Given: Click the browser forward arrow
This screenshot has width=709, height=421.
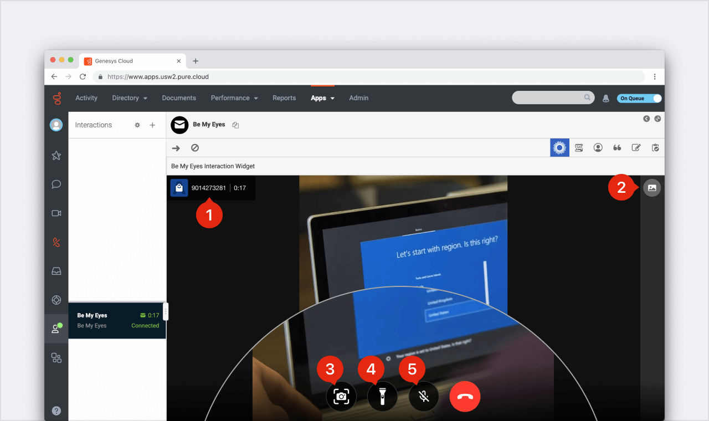Looking at the screenshot, I should click(x=68, y=76).
